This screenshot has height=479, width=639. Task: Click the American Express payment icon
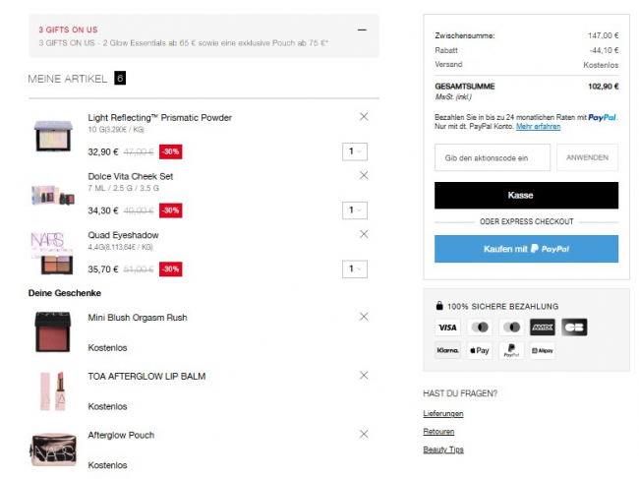click(x=543, y=328)
